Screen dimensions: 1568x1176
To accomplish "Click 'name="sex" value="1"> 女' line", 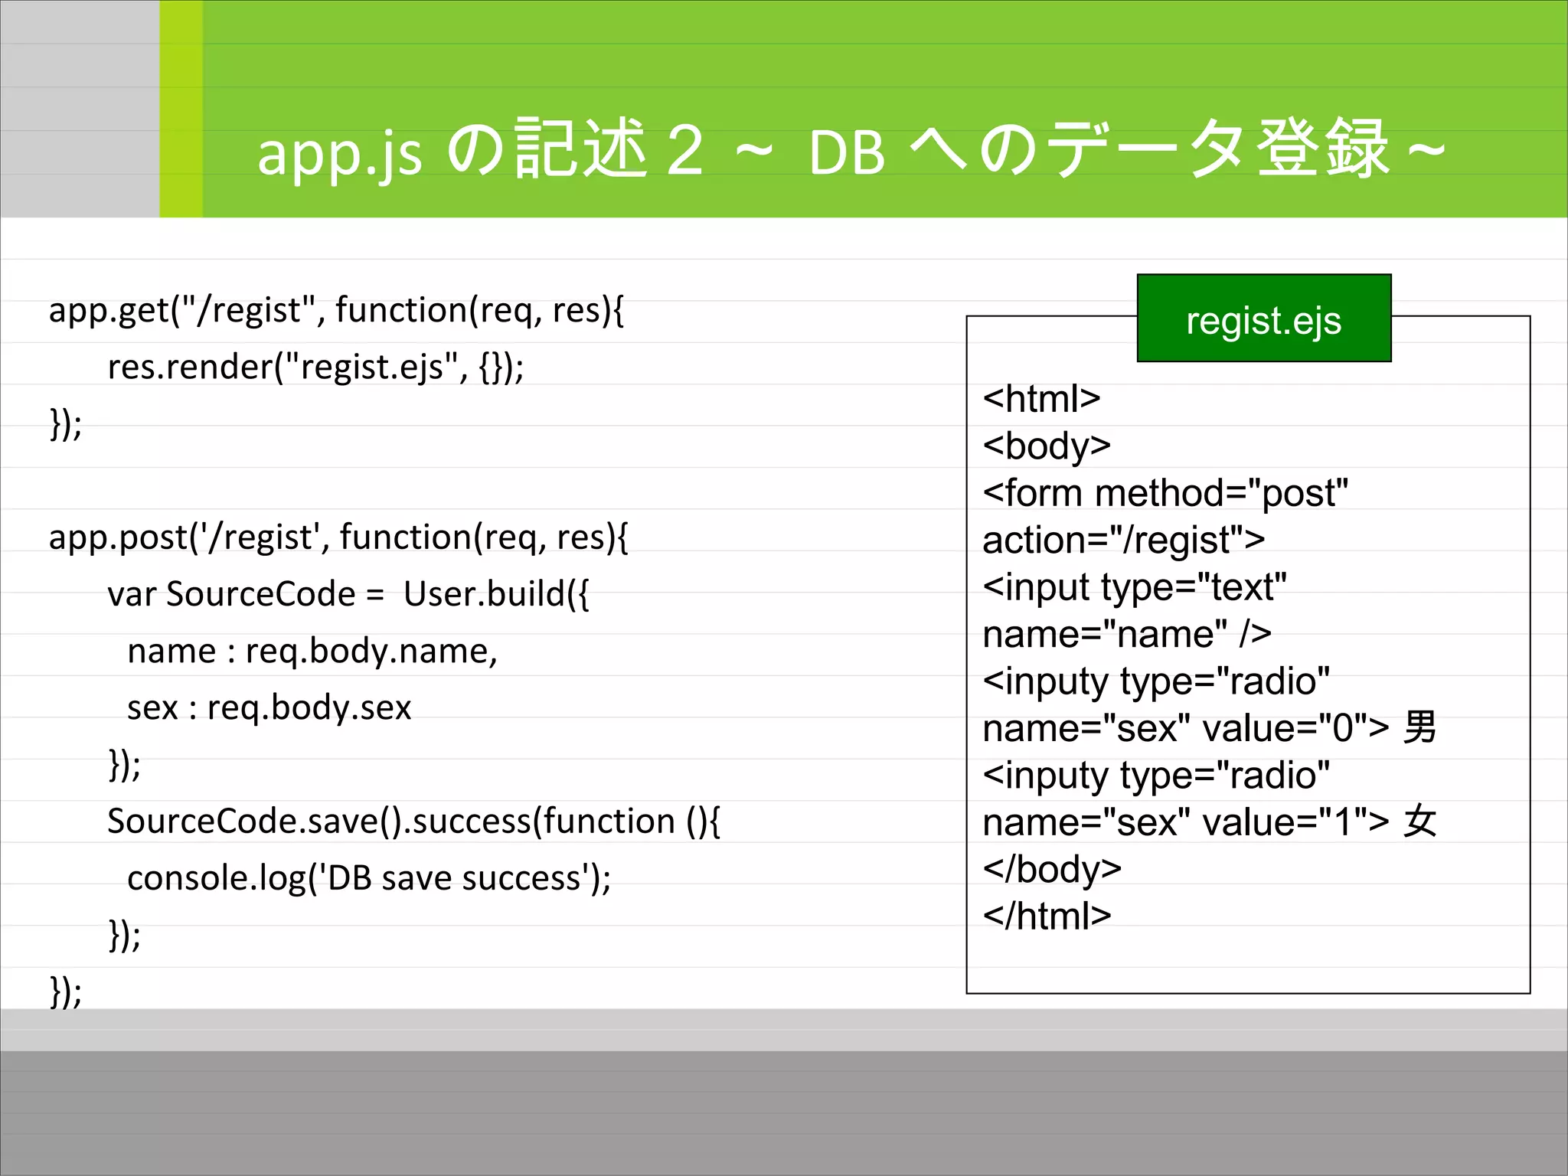I will 1210,822.
